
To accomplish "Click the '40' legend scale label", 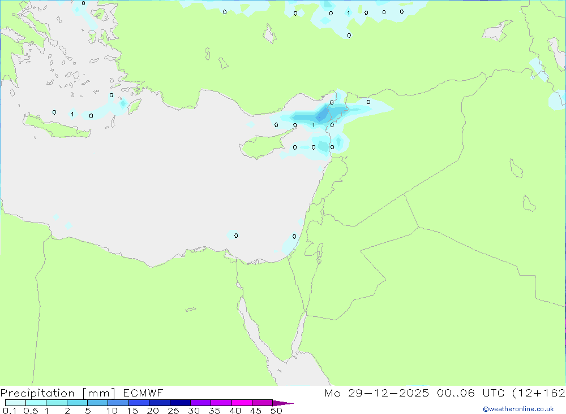I will (x=235, y=411).
